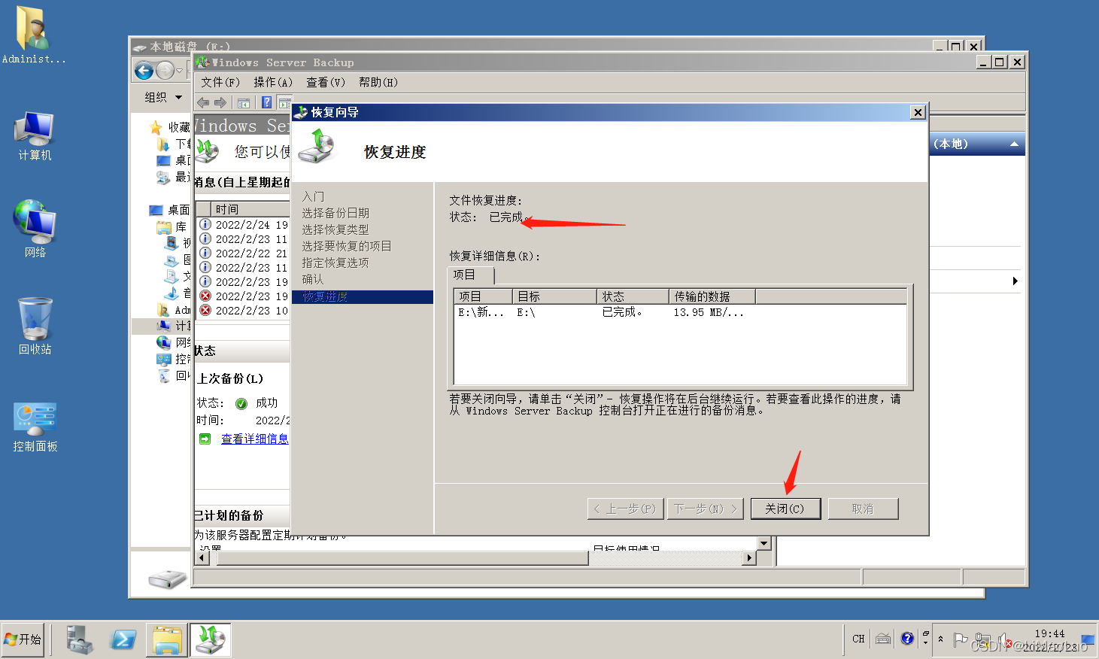This screenshot has height=659, width=1099.
Task: Launch PowerShell from taskbar
Action: 123,640
